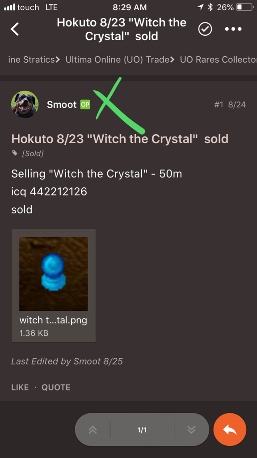Tap the back arrow in header
Viewport: 257px width, 458px height.
15,29
